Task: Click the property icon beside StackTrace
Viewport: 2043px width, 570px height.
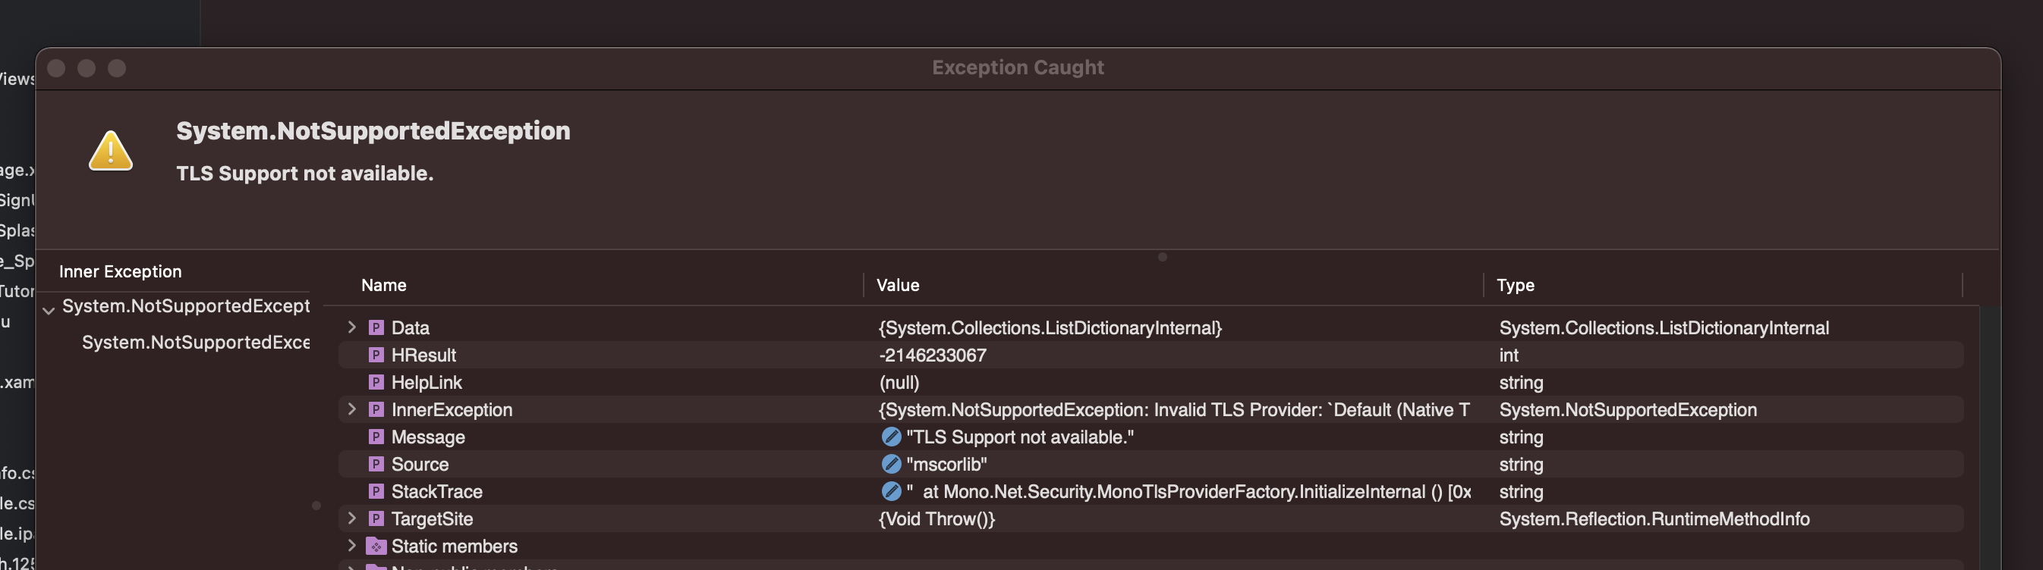Action: pyautogui.click(x=376, y=492)
